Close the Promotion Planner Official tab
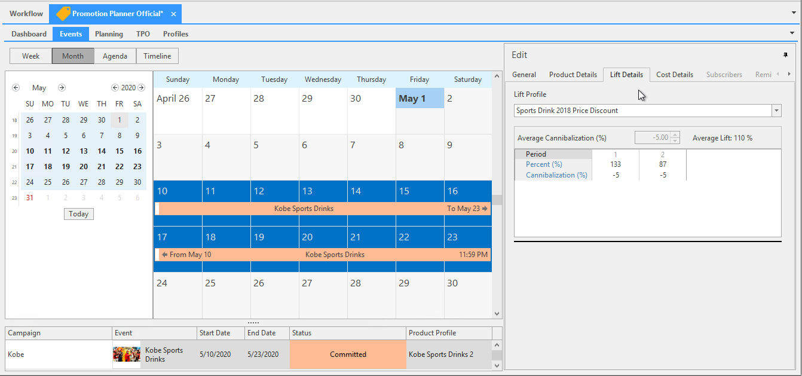 pyautogui.click(x=173, y=14)
